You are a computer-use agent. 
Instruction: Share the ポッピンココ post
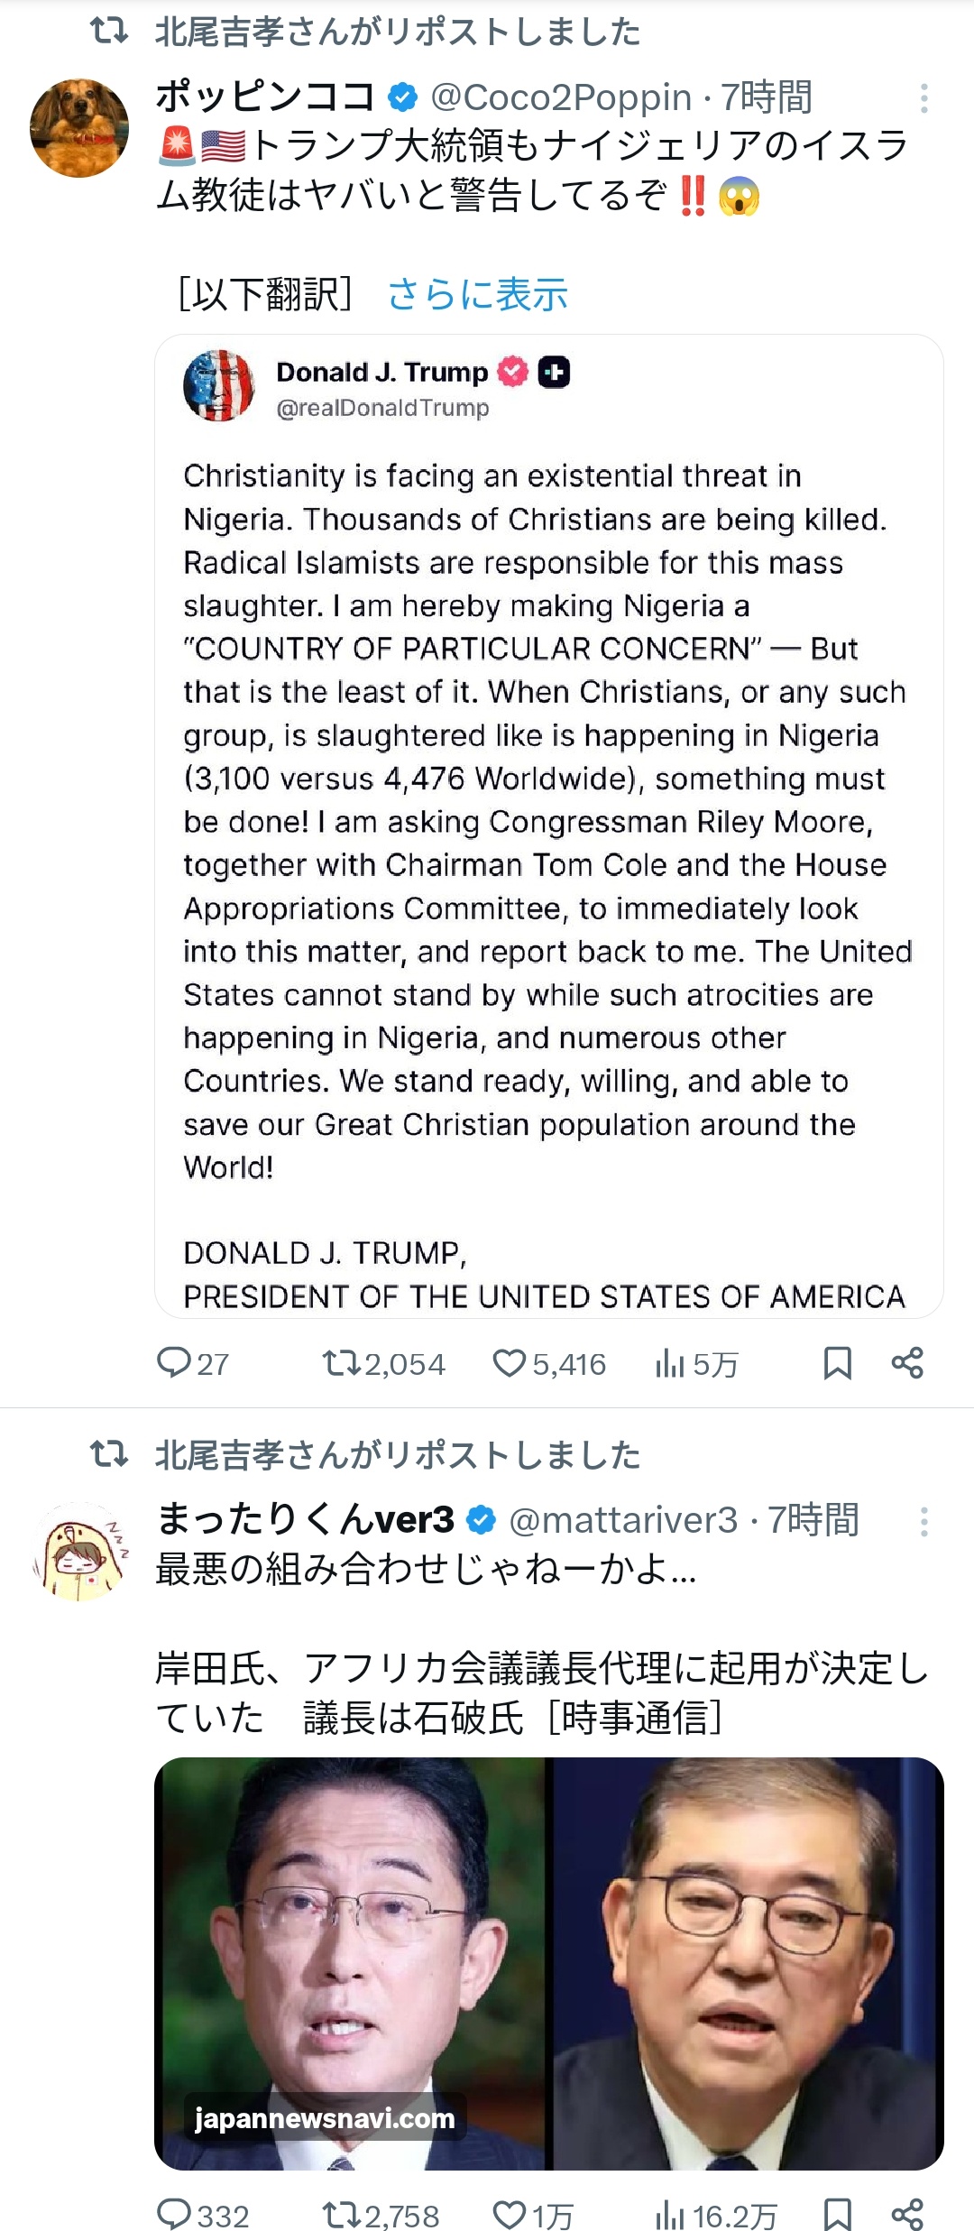(907, 1362)
